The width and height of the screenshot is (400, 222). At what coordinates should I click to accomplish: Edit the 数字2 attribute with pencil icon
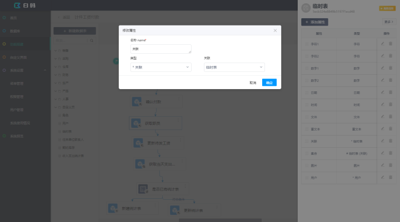[x=383, y=80]
